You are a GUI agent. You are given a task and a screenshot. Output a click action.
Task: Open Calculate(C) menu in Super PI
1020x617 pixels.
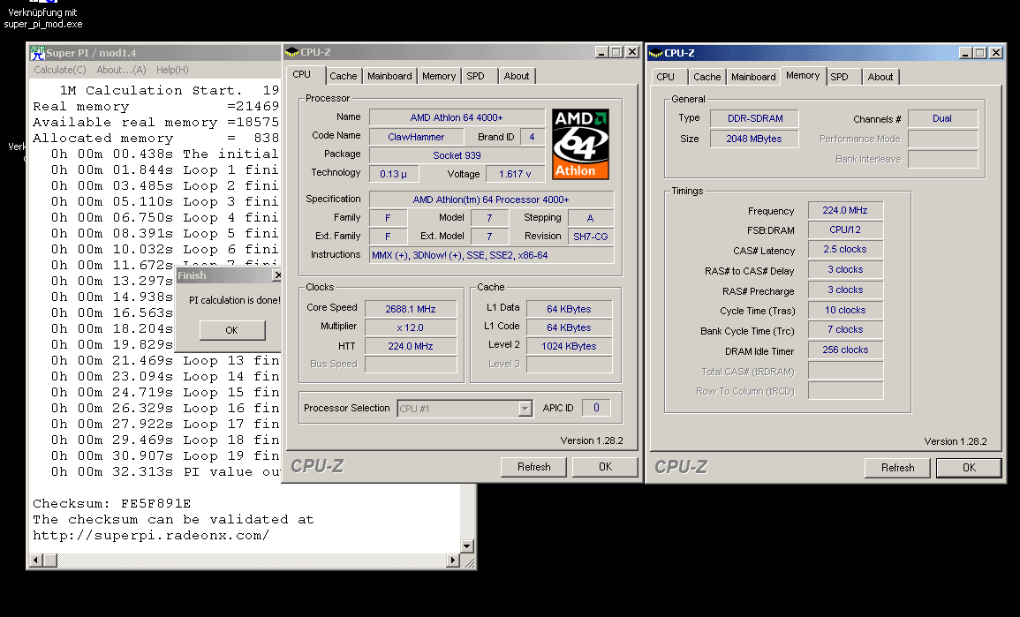(60, 70)
